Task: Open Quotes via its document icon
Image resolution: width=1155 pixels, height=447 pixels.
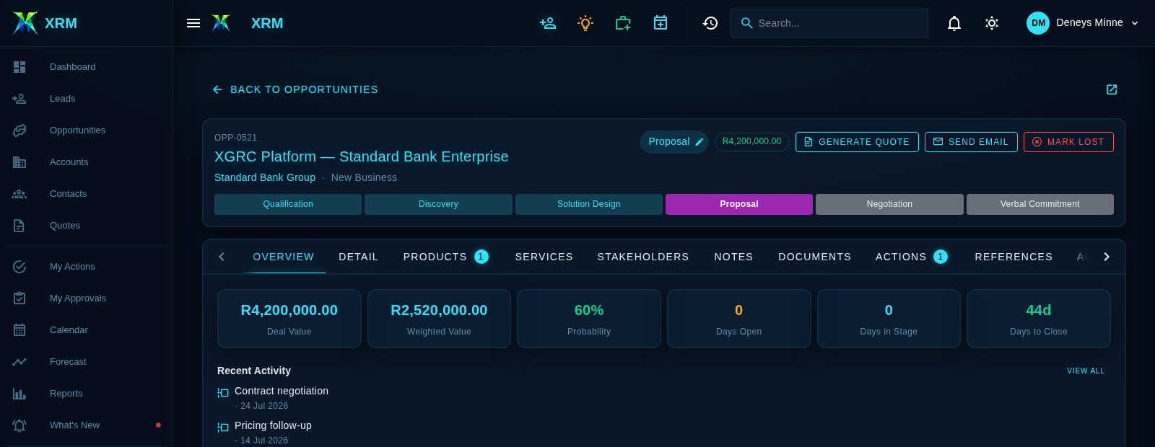Action: (19, 226)
